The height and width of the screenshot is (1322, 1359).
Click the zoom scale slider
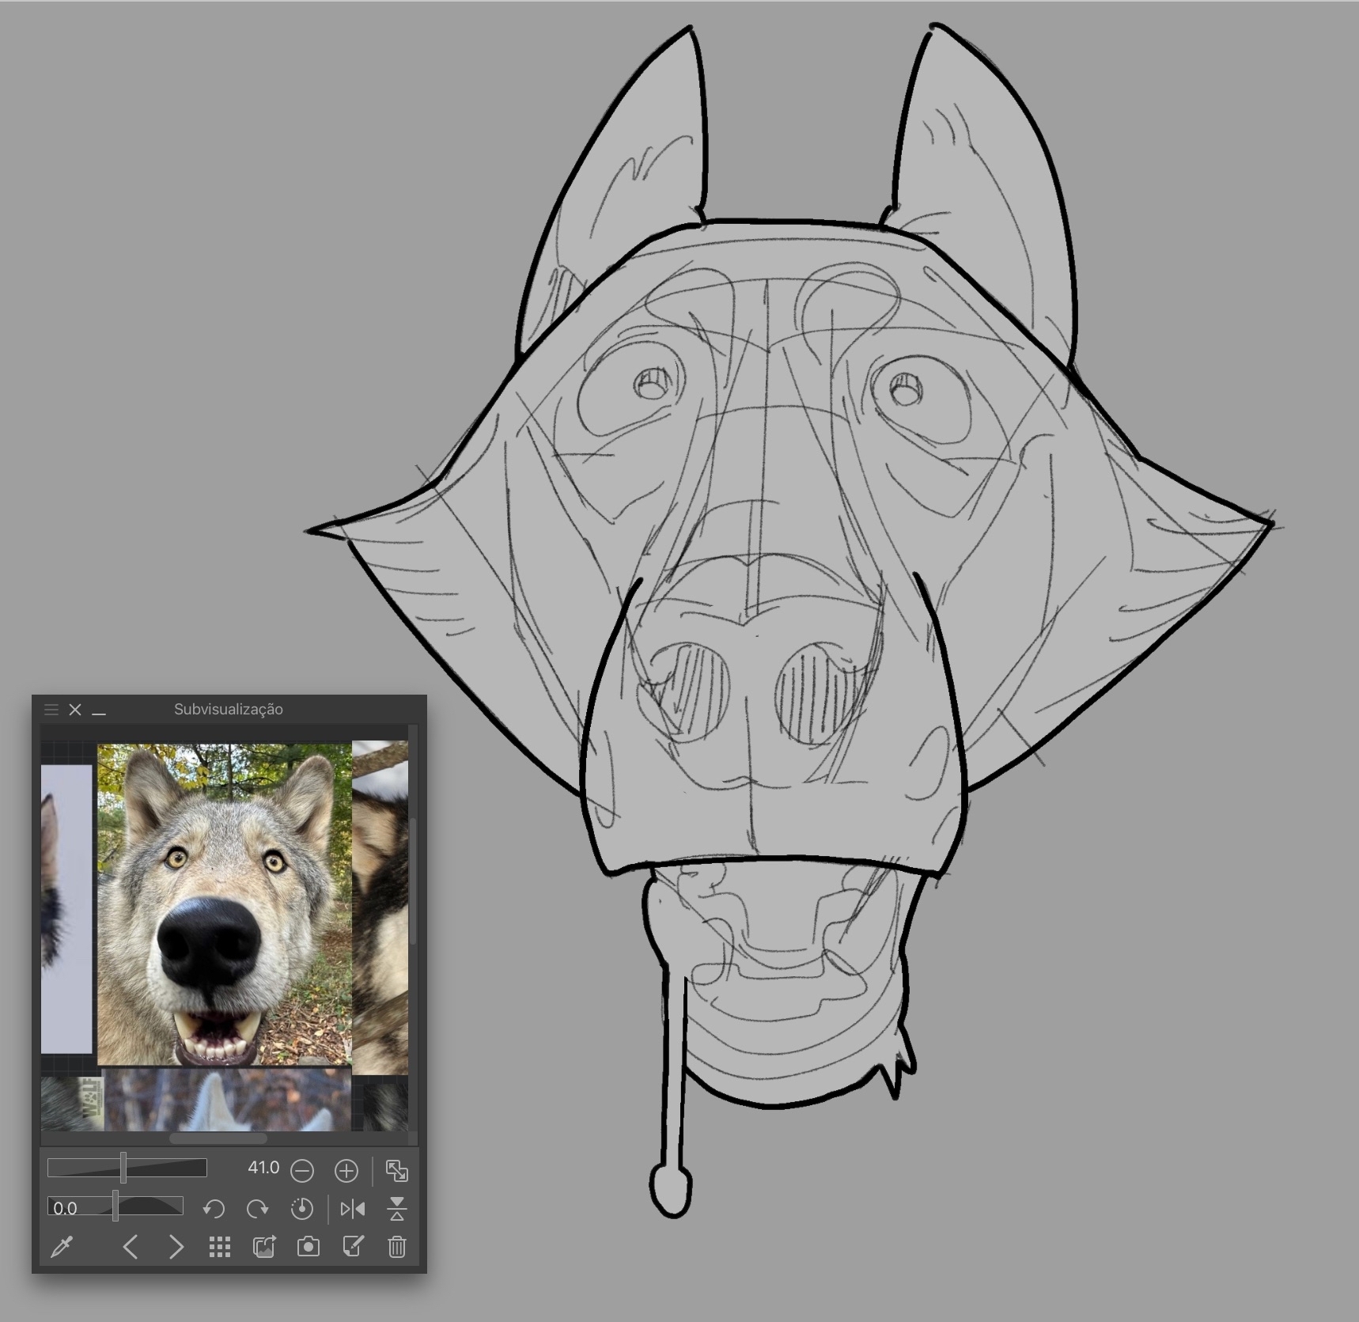click(x=127, y=1168)
